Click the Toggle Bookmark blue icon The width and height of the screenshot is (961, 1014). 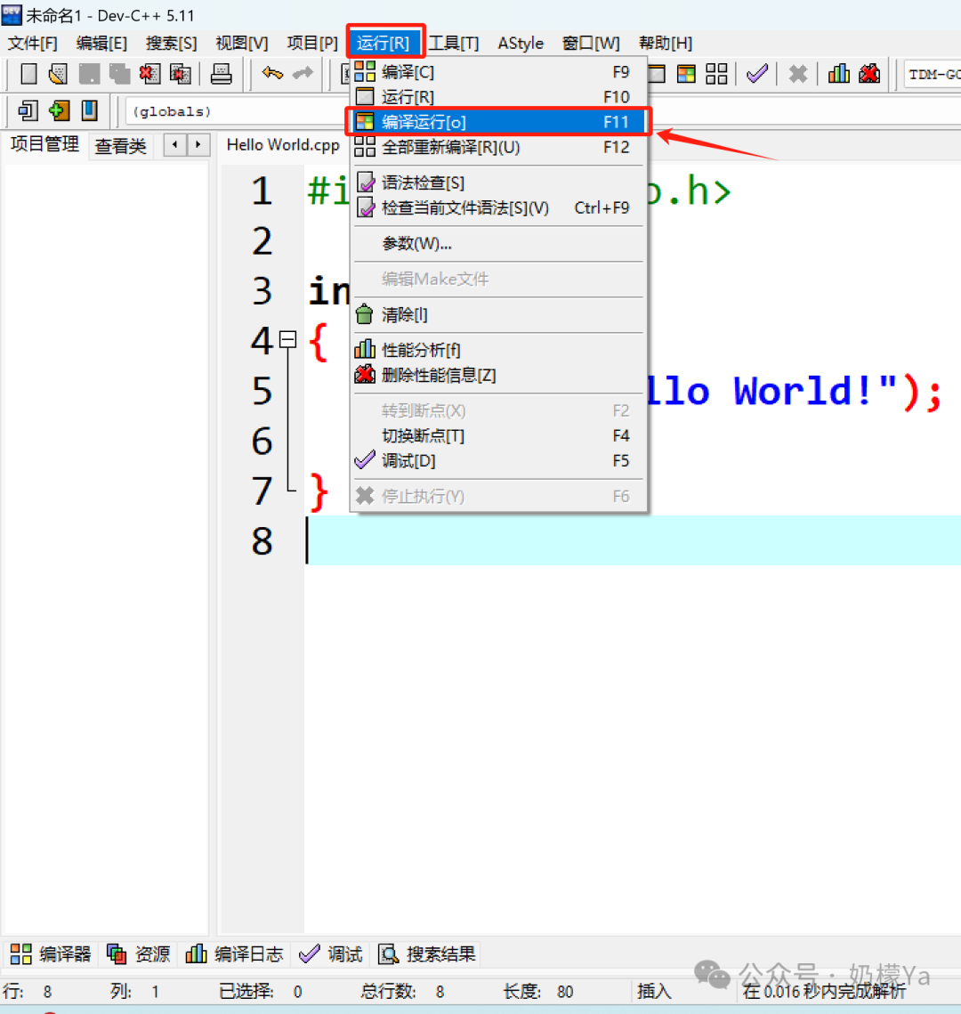point(89,110)
